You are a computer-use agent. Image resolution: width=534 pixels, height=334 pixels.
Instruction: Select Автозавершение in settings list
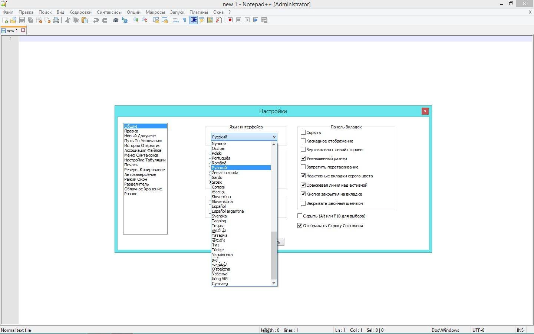145,174
